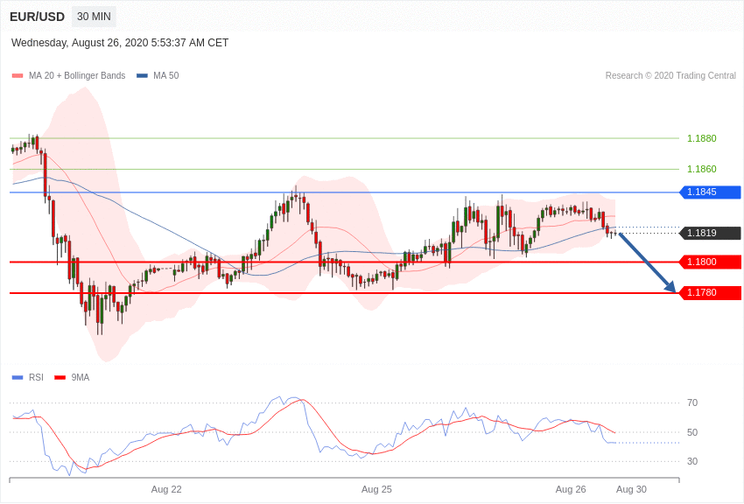
Task: Select the date line 'Wednesday, August 26, 2020 5:53:37 AM CET'
Action: pos(120,43)
